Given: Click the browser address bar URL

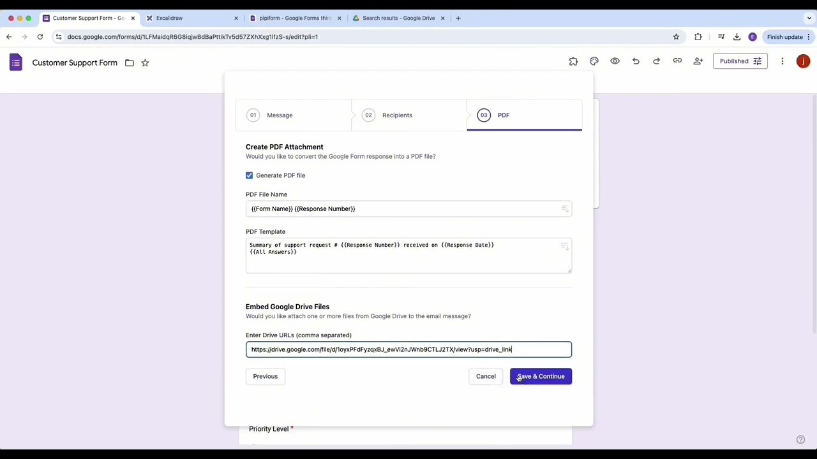Looking at the screenshot, I should (x=193, y=37).
